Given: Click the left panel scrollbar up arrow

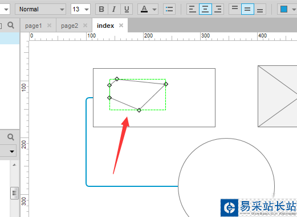Looking at the screenshot, I should coord(14,165).
